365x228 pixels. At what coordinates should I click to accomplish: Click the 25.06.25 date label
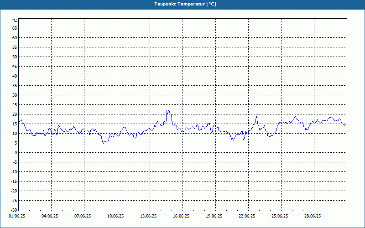280,216
